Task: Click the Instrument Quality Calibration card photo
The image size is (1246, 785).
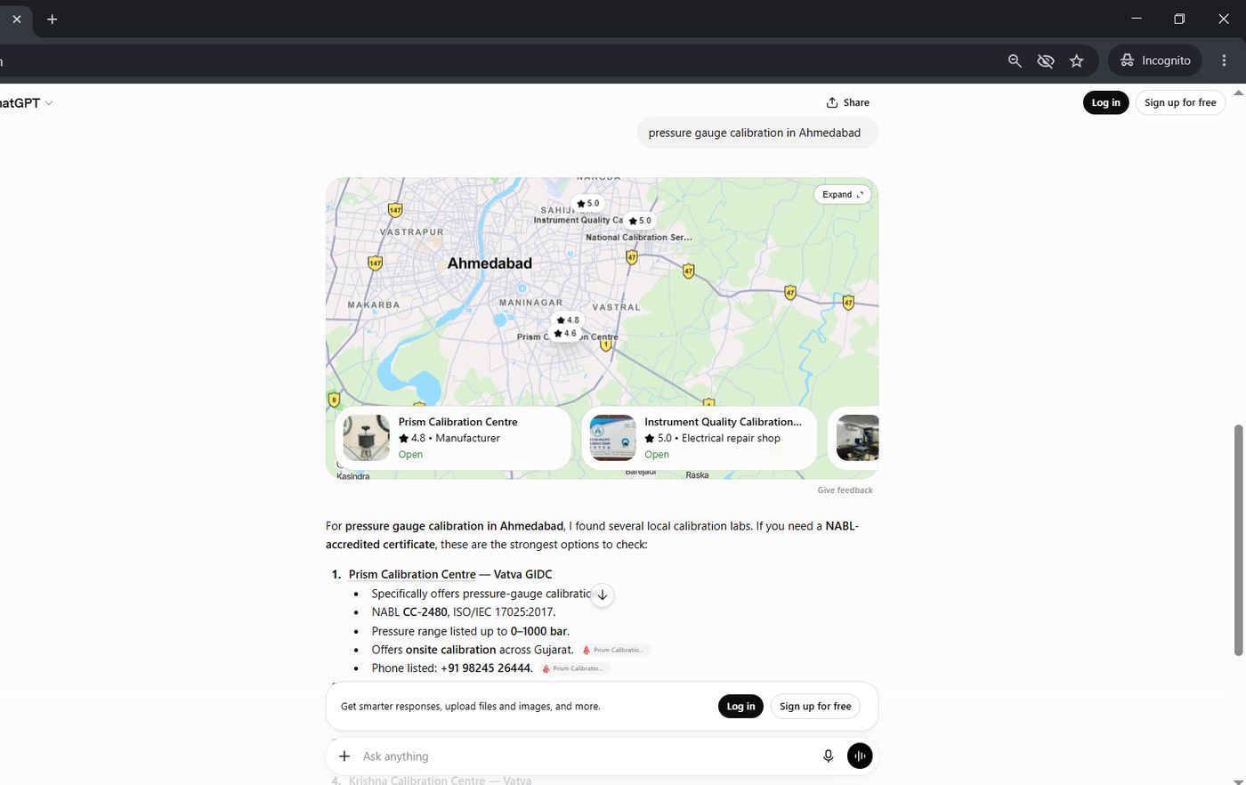Action: pos(613,438)
